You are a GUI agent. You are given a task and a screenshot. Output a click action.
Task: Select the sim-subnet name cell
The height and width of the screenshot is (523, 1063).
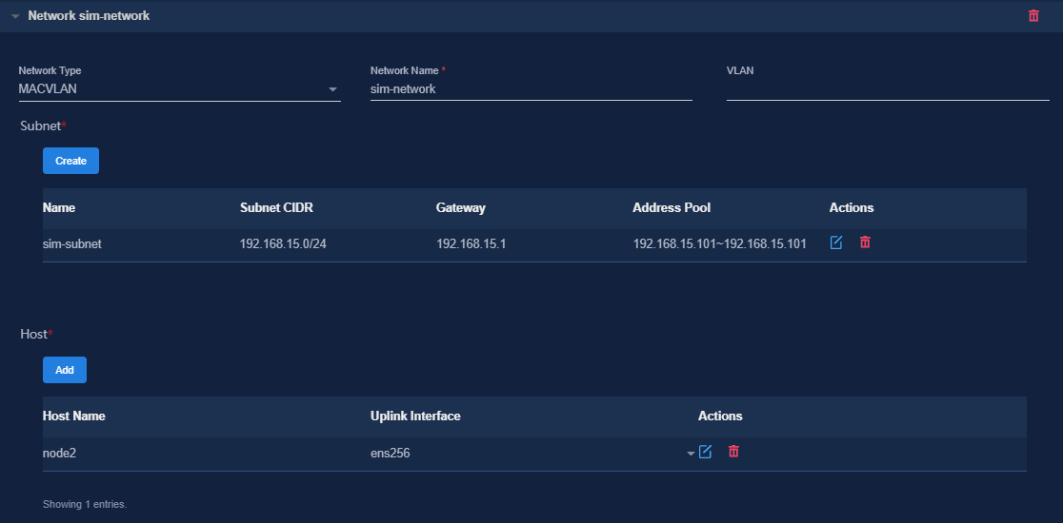pos(71,244)
